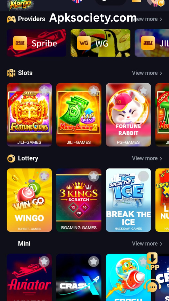Viewport: 169px width, 301px height.
Task: Toggle favorite star on Fortune Gems
Action: [x=44, y=91]
